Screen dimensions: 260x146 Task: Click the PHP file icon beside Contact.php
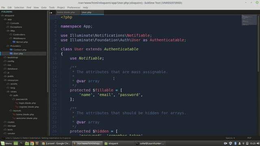pos(11,49)
